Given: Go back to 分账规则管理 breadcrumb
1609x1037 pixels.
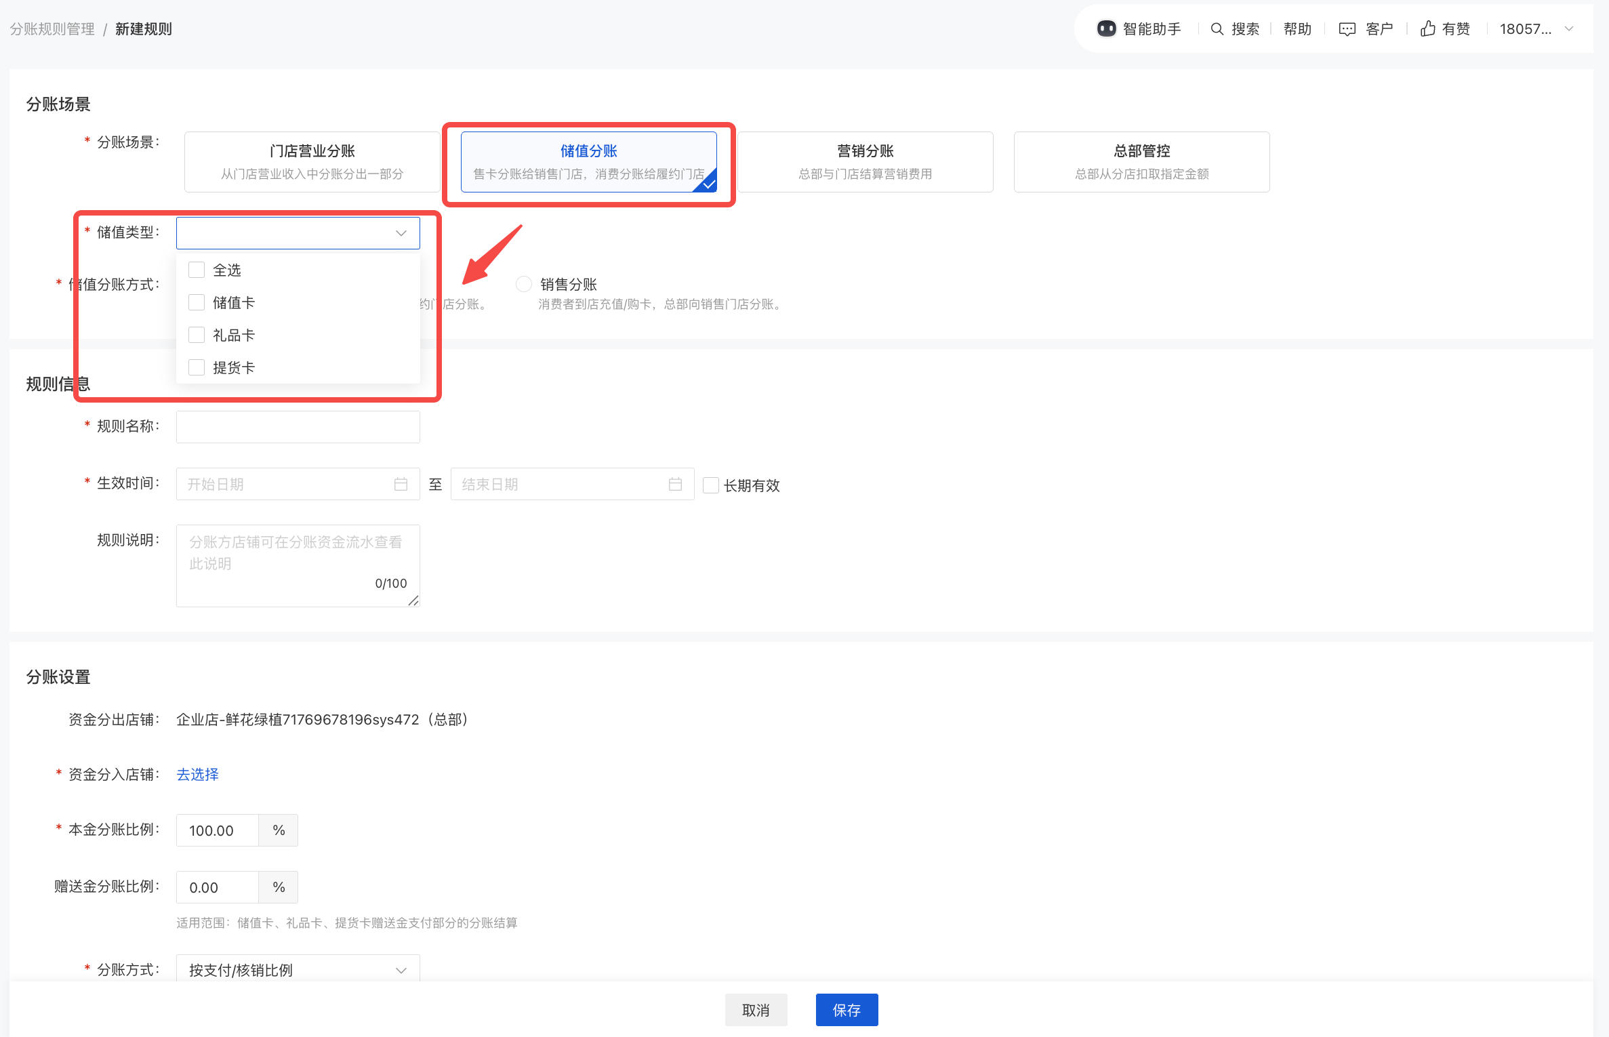Looking at the screenshot, I should tap(52, 28).
